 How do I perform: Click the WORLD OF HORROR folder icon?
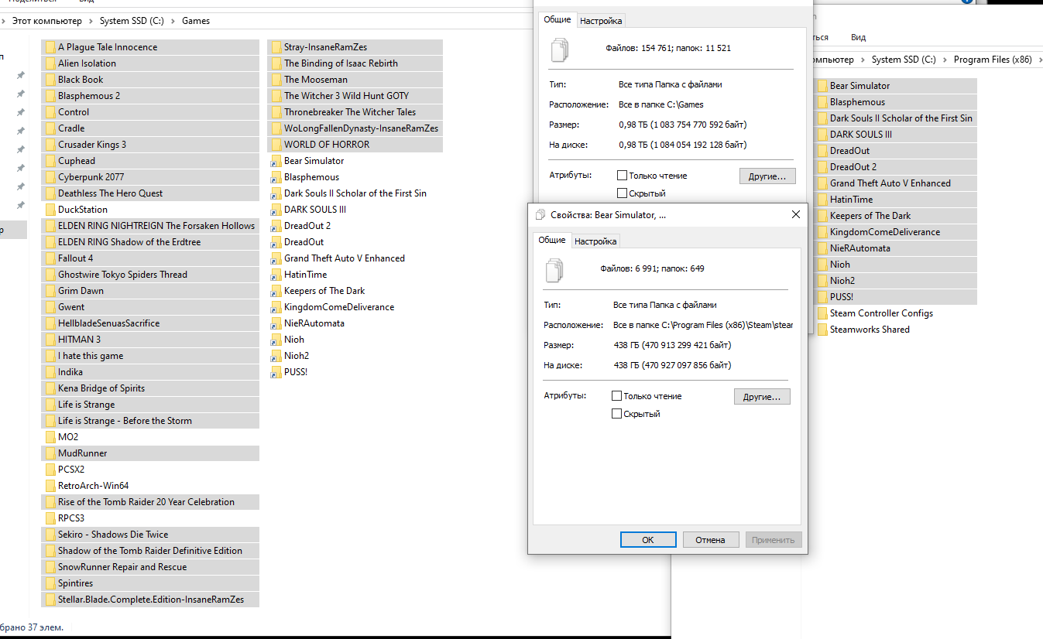pos(276,145)
